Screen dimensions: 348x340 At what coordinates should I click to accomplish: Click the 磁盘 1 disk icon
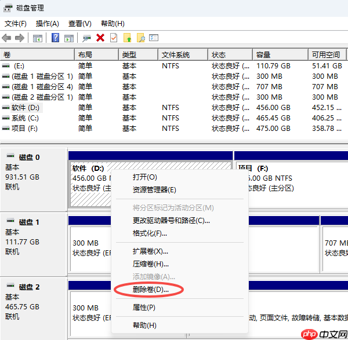click(10, 221)
